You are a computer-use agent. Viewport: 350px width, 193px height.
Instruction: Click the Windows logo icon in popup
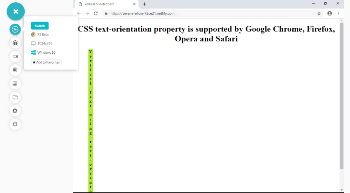pyautogui.click(x=33, y=52)
